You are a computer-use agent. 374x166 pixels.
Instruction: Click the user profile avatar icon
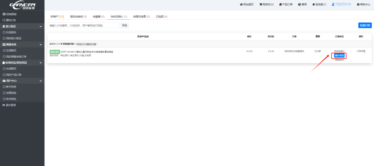(x=333, y=4)
